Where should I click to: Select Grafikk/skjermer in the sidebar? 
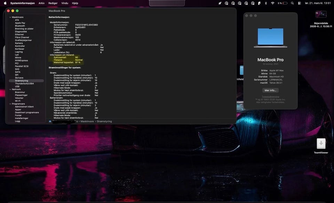click(x=23, y=40)
